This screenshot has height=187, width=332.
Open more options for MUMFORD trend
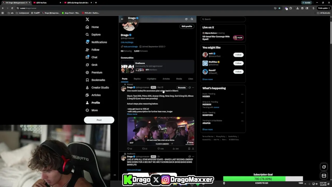242,113
